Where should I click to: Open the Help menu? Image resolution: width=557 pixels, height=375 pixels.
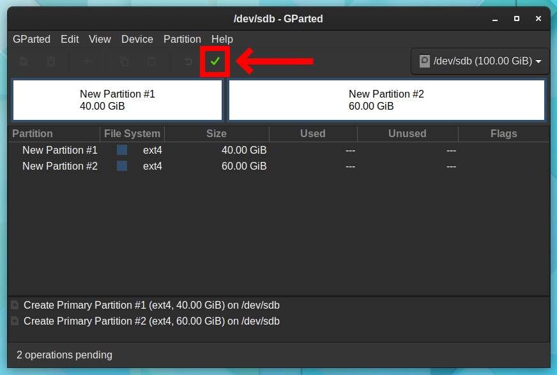222,39
